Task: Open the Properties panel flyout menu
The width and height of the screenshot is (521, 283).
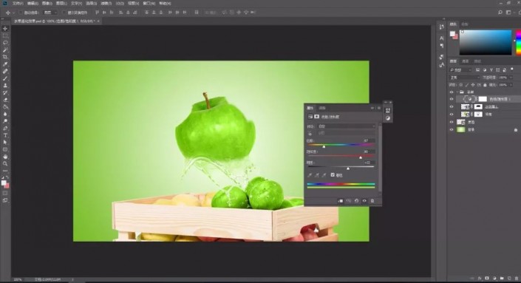Action: 379,108
